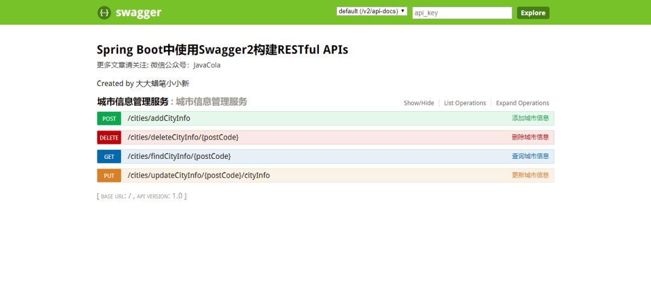
Task: Click the Explore button
Action: pos(533,13)
